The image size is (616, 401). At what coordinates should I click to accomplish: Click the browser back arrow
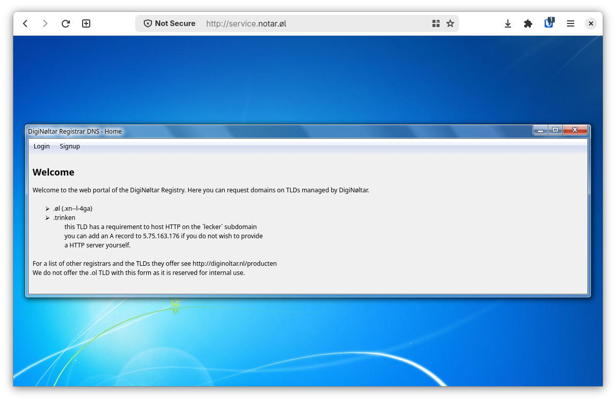(x=25, y=23)
